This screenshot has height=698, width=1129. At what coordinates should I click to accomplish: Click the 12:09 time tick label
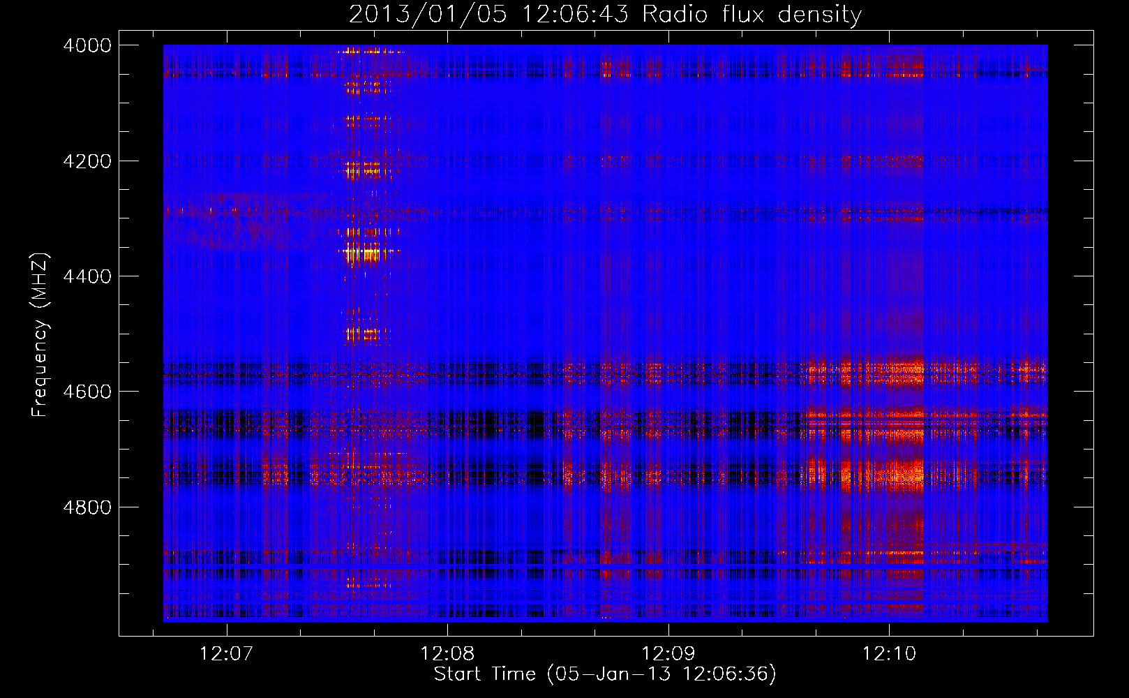pos(668,654)
